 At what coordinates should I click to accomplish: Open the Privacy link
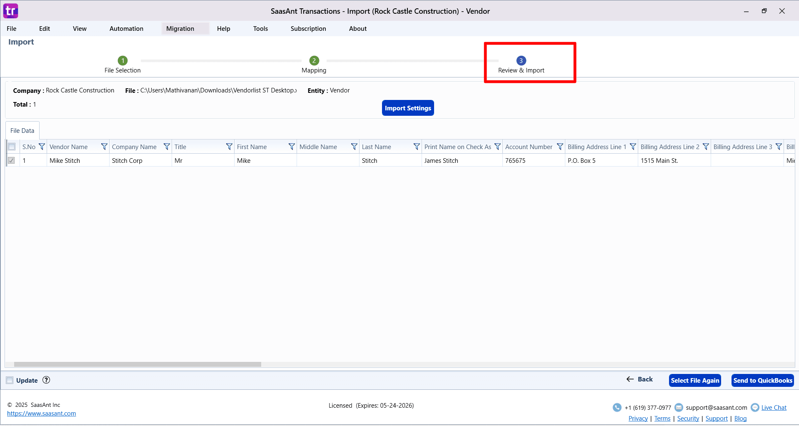pos(638,419)
